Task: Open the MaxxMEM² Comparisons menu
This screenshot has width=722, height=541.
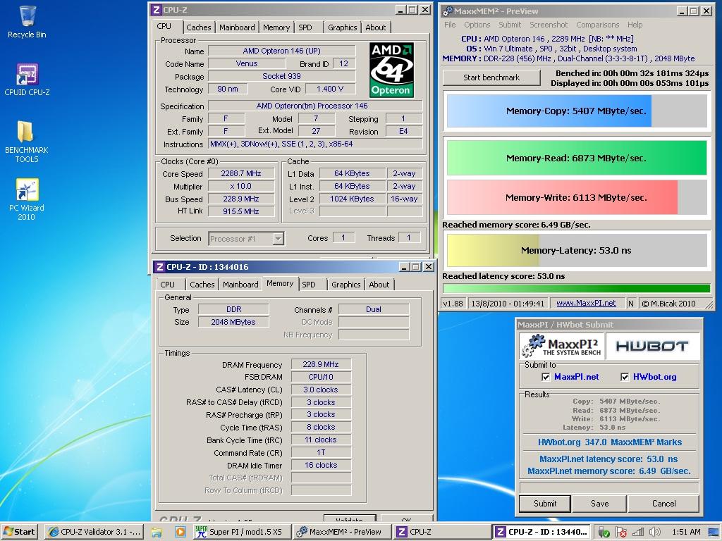Action: pyautogui.click(x=598, y=25)
